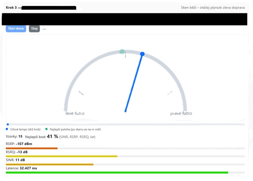Click the right tick mark on the gauge
Image resolution: width=253 pixels, height=181 pixels.
(x=170, y=93)
